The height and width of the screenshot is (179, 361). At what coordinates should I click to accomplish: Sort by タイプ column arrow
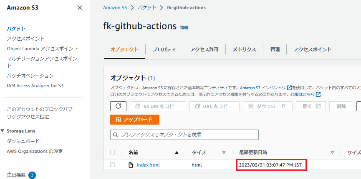pyautogui.click(x=224, y=152)
